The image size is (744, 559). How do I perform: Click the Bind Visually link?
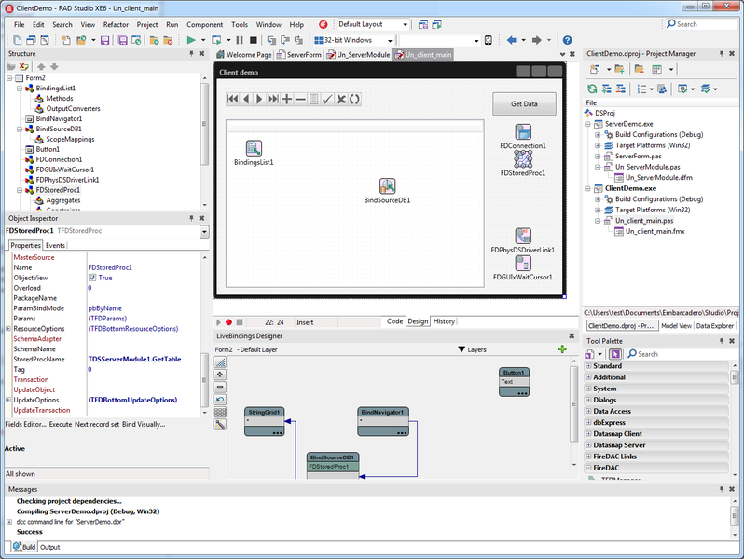click(x=144, y=424)
